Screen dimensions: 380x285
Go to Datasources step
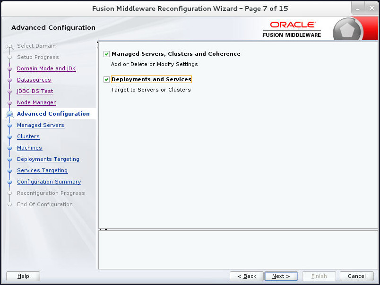[x=34, y=80]
